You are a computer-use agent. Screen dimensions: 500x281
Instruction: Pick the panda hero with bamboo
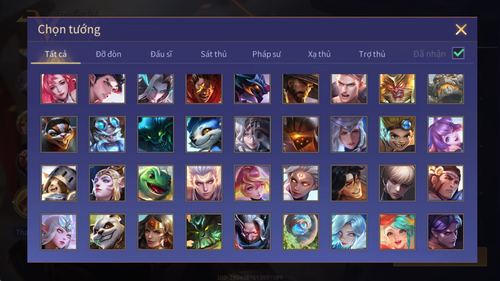point(107,232)
